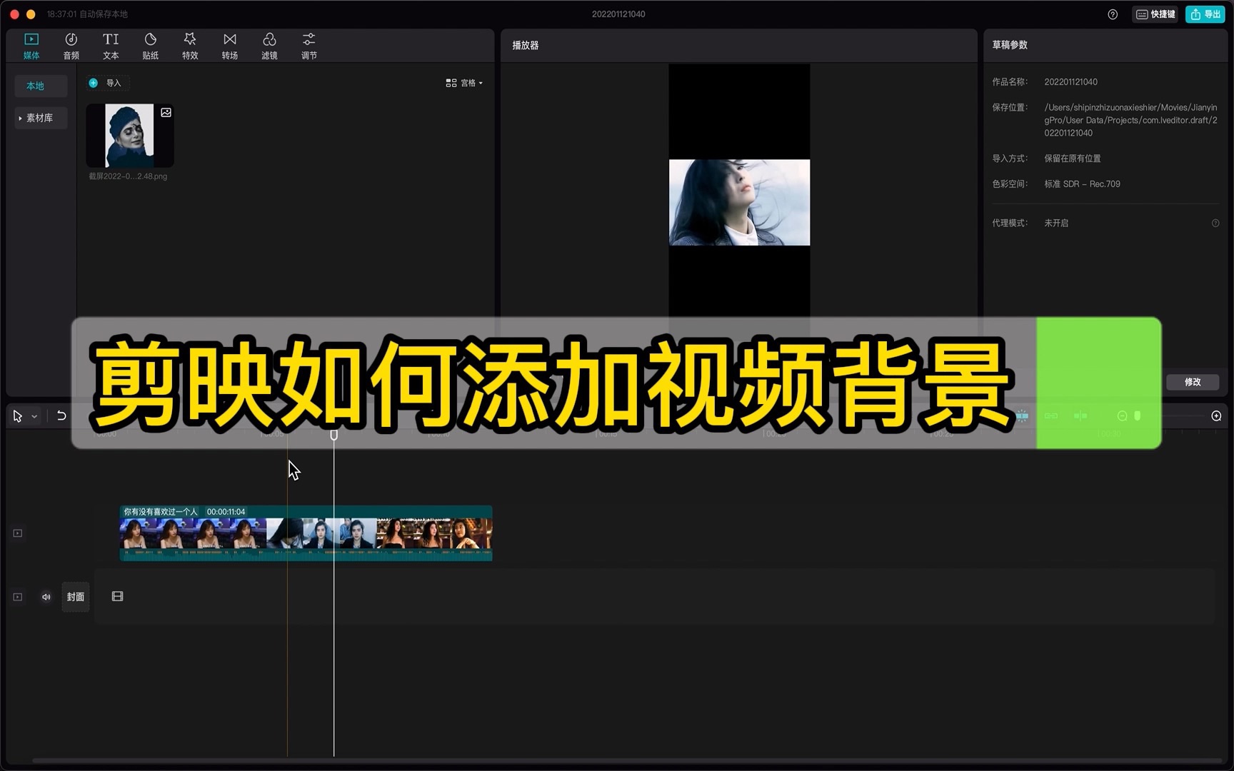Click the undo icon above the timeline
Viewport: 1234px width, 771px height.
tap(61, 415)
